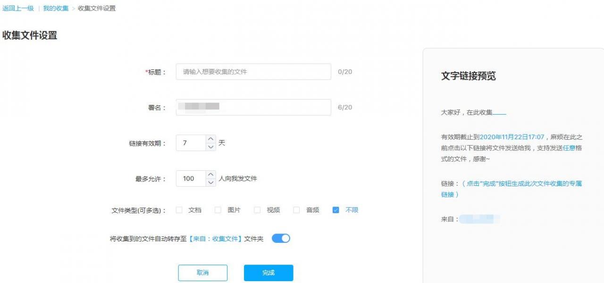Decrease max allowed people with down arrow
This screenshot has height=283, width=604.
click(x=210, y=182)
